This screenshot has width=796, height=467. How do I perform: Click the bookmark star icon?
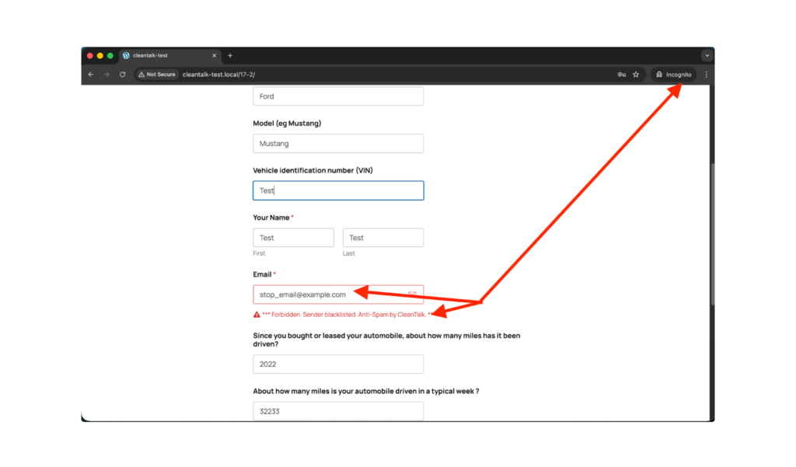pos(636,75)
